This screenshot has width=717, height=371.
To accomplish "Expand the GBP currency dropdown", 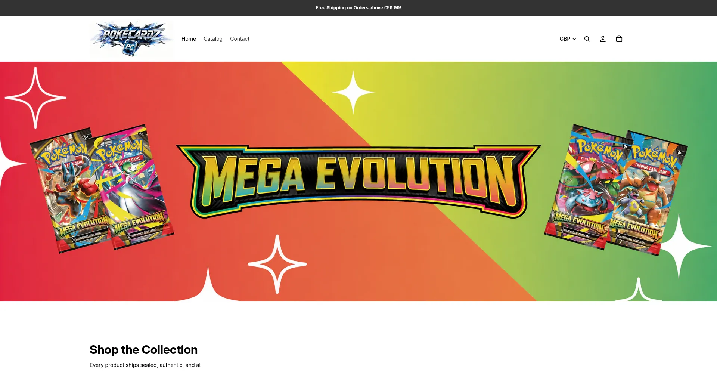I will tap(568, 39).
